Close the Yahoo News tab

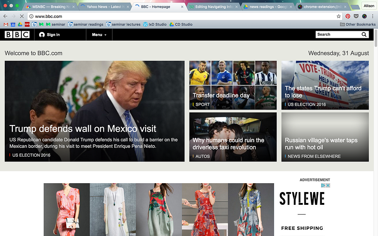128,7
